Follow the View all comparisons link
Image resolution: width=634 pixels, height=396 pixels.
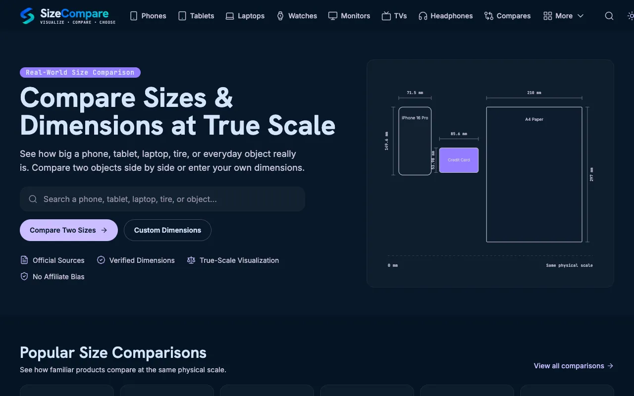pos(574,366)
